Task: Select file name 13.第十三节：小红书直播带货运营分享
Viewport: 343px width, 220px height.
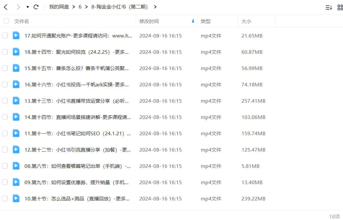Action: pos(76,101)
